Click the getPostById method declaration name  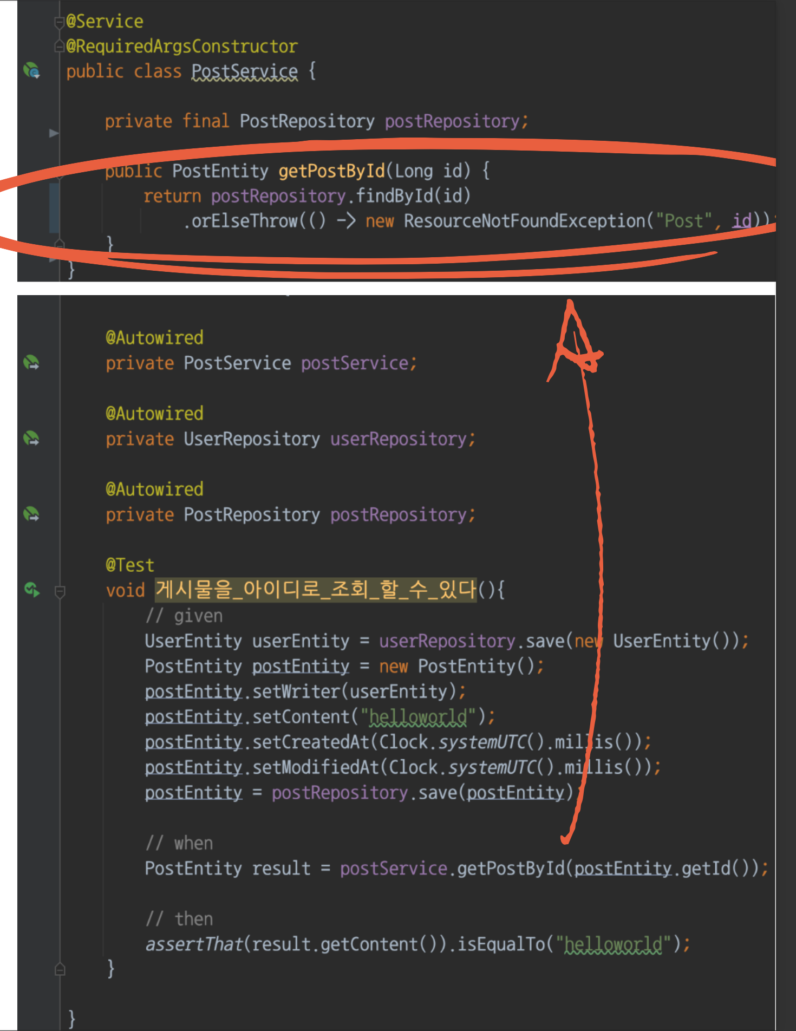(331, 171)
